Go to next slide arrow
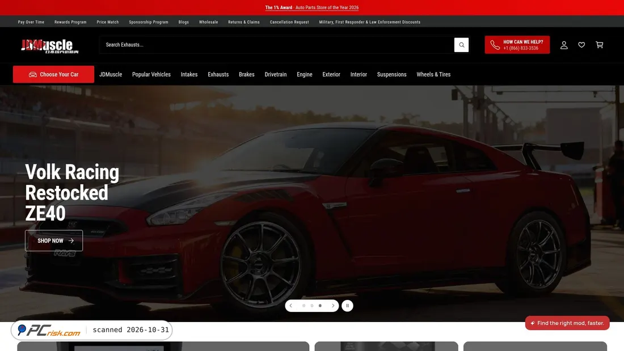 click(x=333, y=306)
